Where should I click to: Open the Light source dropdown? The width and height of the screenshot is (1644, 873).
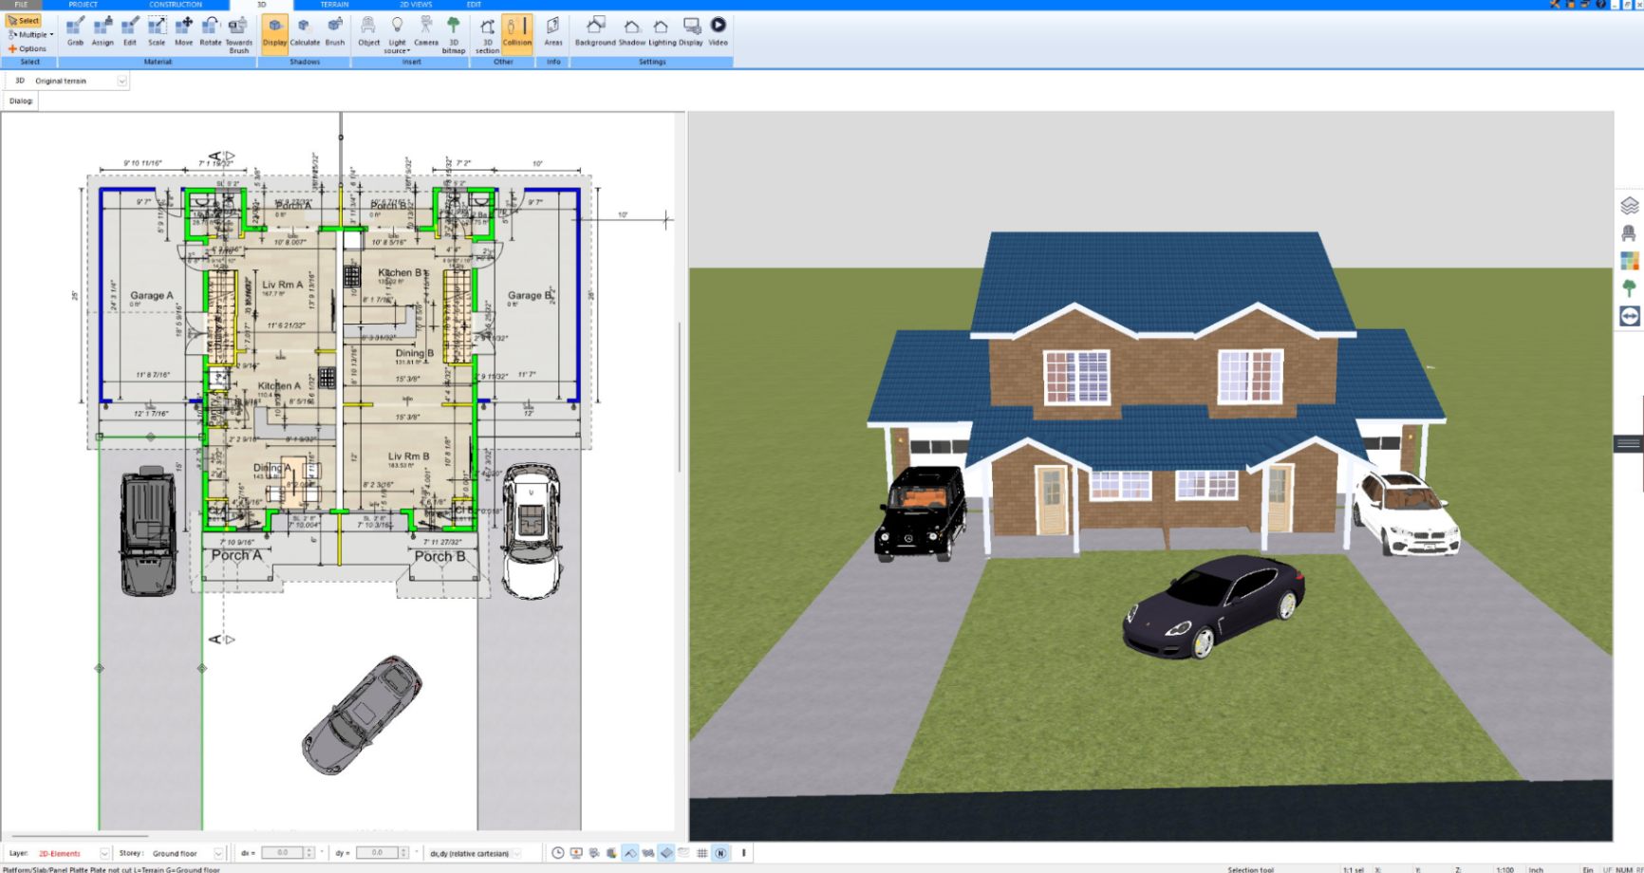tap(397, 34)
